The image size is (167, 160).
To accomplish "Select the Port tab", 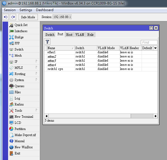I will [x=60, y=34].
